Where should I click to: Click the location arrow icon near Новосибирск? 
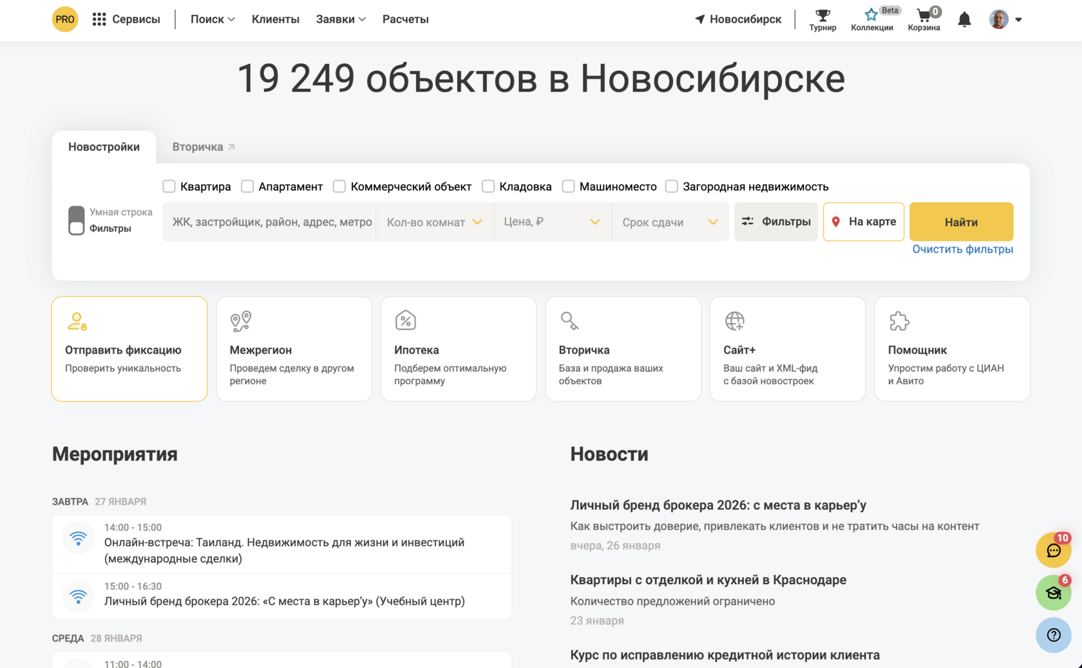tap(700, 19)
